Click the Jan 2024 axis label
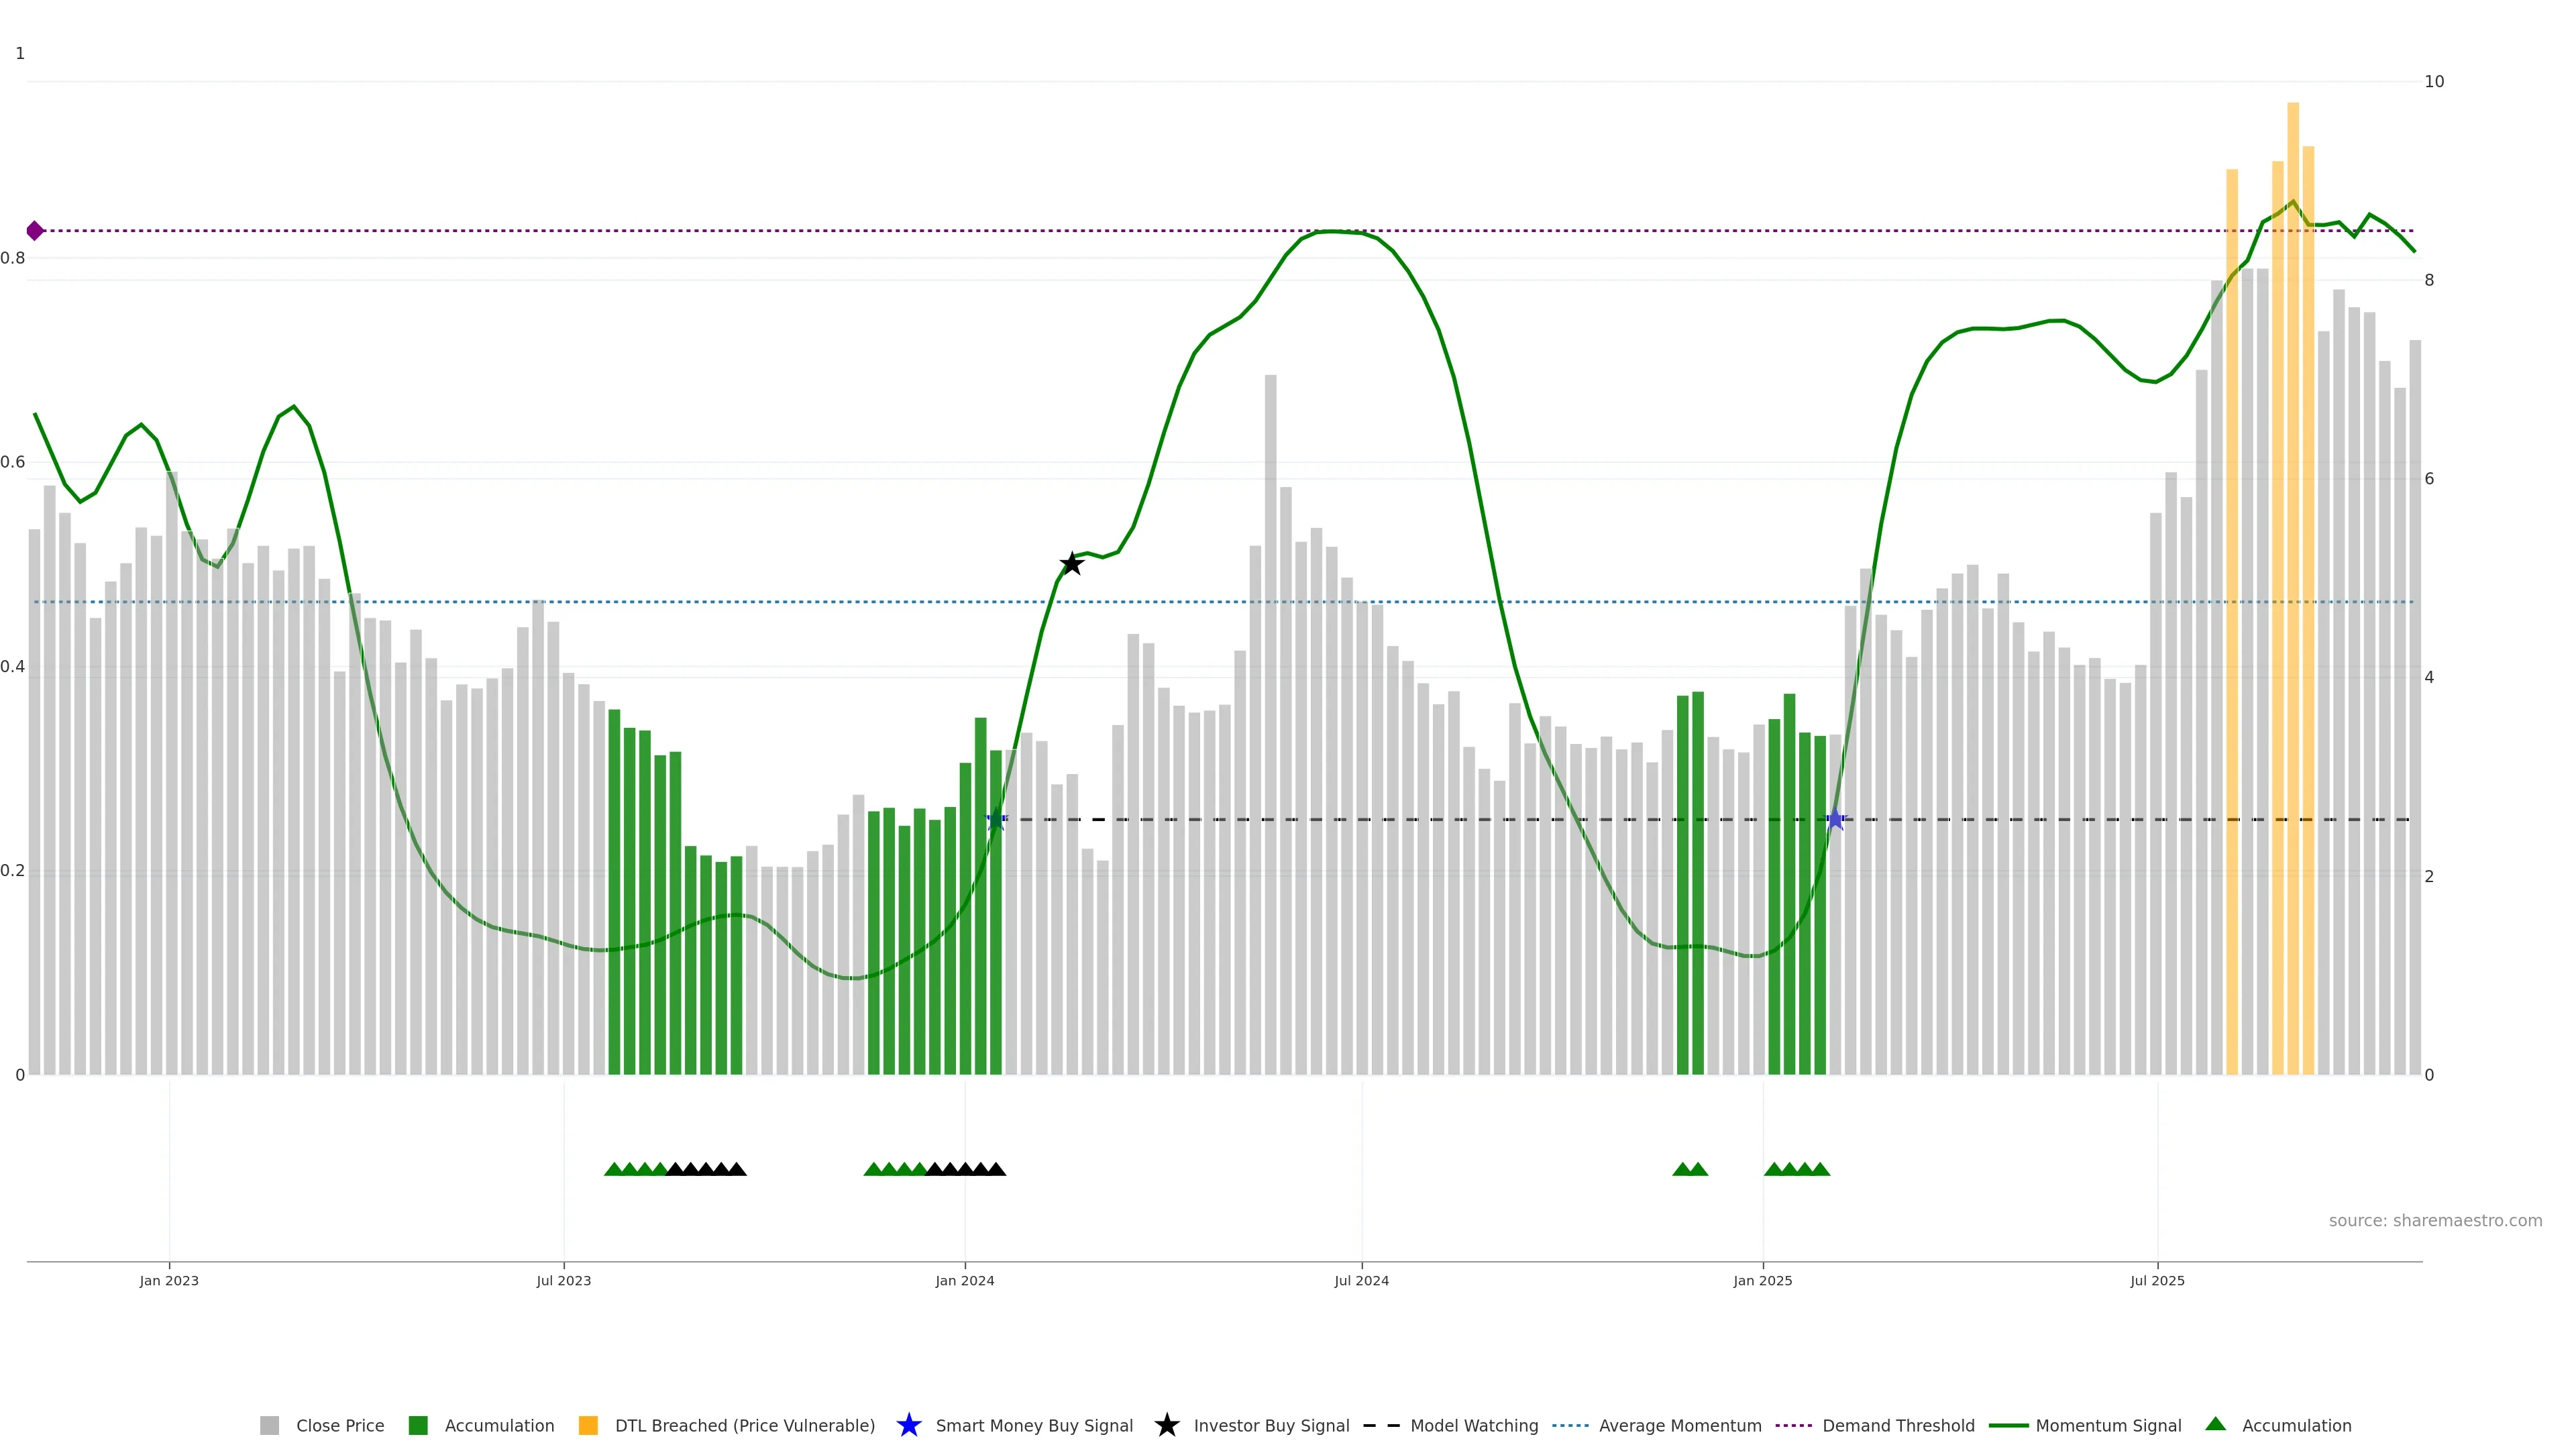 [964, 1281]
